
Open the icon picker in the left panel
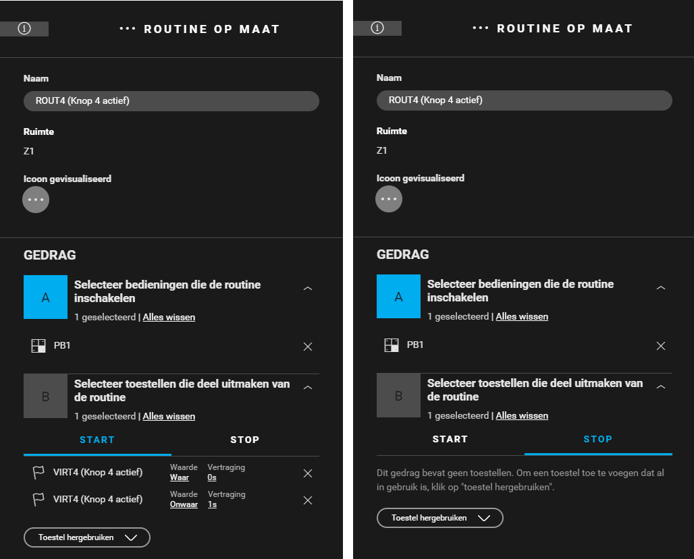(x=36, y=200)
